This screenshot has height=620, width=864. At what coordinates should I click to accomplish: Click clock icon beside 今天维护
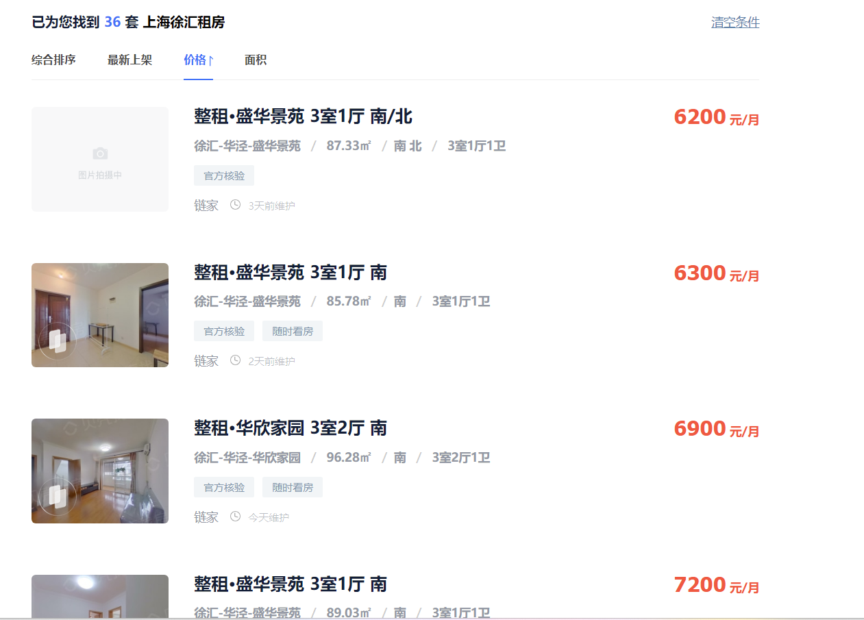click(x=235, y=516)
